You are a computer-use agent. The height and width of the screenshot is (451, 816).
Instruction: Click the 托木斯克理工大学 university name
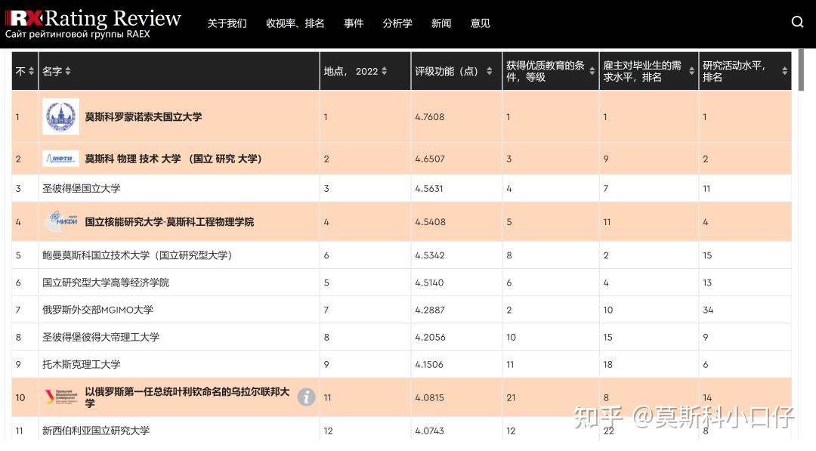(x=83, y=364)
